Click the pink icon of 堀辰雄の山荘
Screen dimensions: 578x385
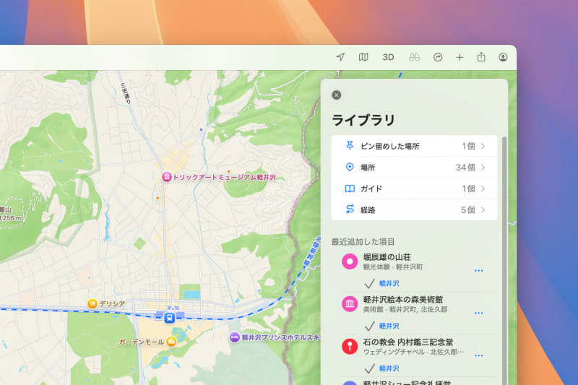tap(350, 261)
